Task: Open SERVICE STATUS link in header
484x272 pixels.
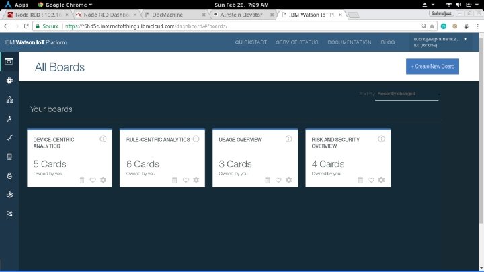Action: pos(297,42)
